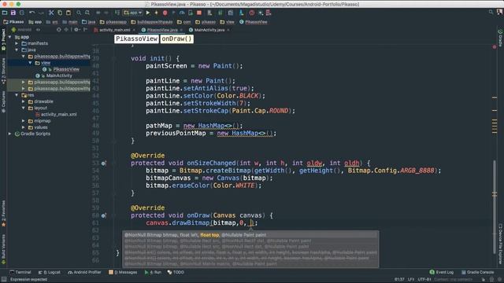Click the Debug app bug icon
Image resolution: width=504 pixels, height=283 pixels.
(x=165, y=13)
